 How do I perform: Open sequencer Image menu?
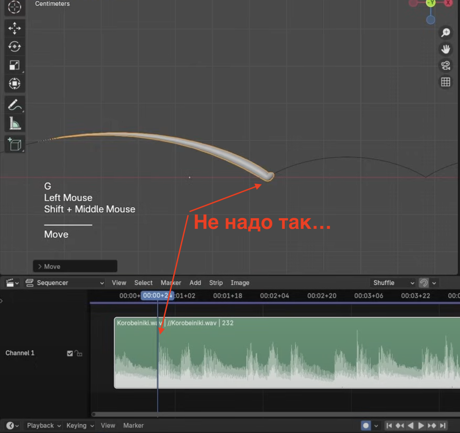tap(240, 283)
